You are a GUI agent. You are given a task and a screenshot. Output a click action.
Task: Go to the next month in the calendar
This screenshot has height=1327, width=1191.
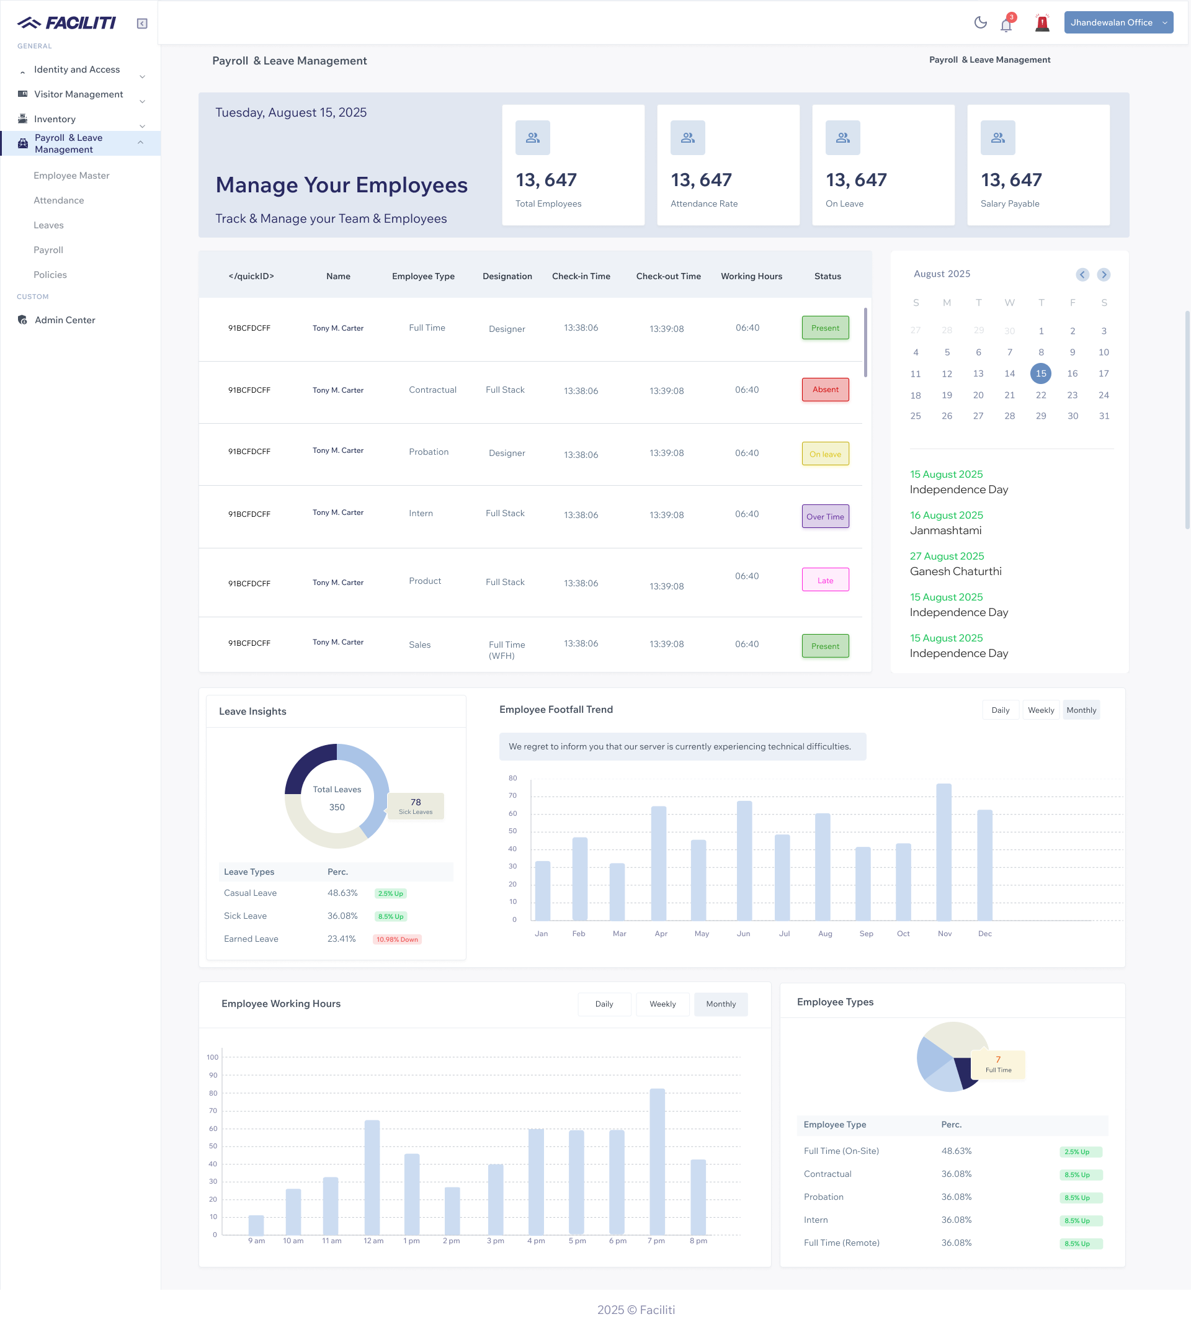[x=1104, y=275]
